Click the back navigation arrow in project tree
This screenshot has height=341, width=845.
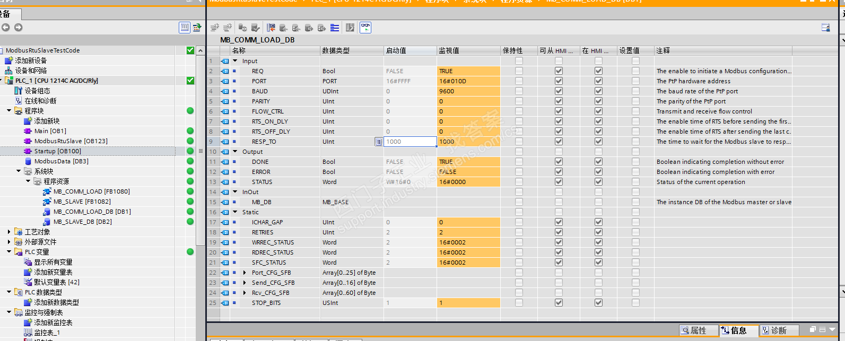[6, 28]
